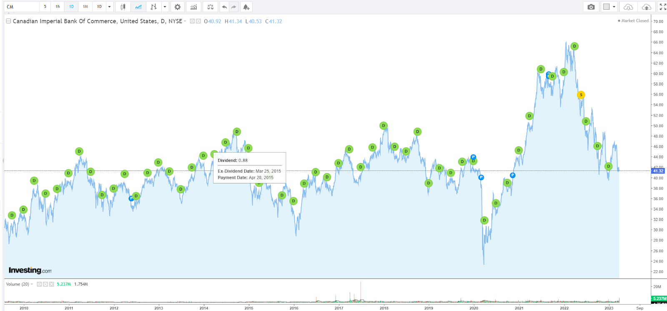Click Payment Date Apr 28, 2015 text

tap(246, 178)
